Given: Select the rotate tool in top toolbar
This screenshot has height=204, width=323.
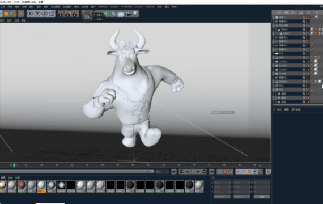Looking at the screenshot, I should point(13,14).
